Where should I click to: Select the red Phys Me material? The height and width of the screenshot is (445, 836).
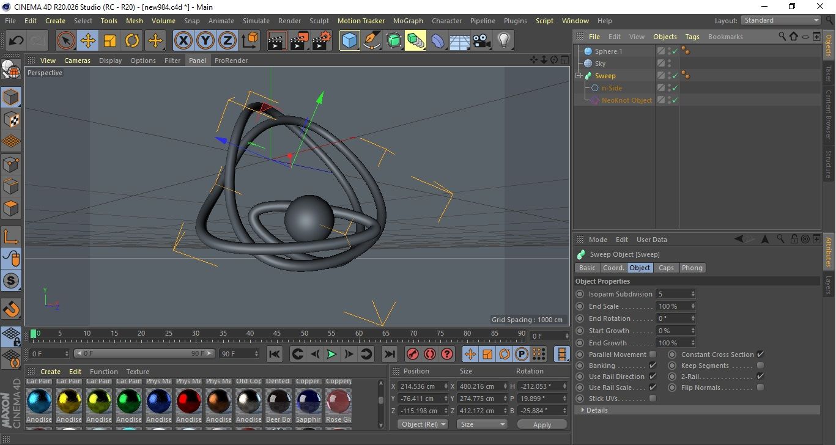point(188,401)
